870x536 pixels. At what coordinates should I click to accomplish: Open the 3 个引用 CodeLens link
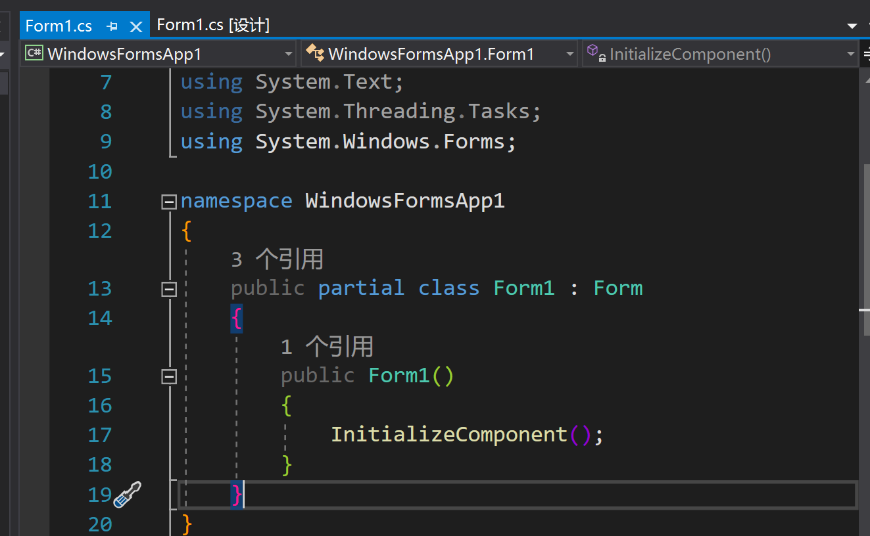click(277, 259)
